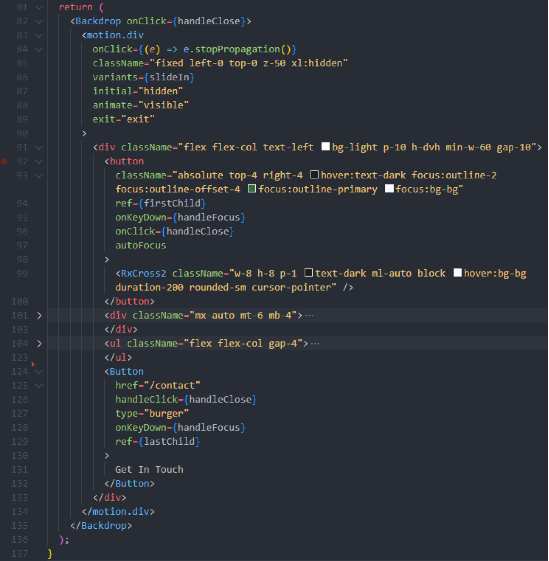The width and height of the screenshot is (549, 561).
Task: Click onClick handleClose on line 96
Action: pos(175,232)
